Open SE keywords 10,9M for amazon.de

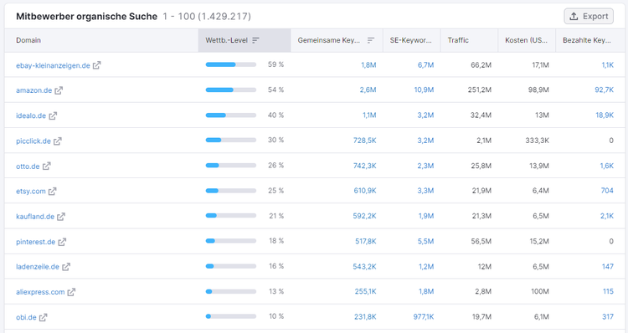[424, 90]
